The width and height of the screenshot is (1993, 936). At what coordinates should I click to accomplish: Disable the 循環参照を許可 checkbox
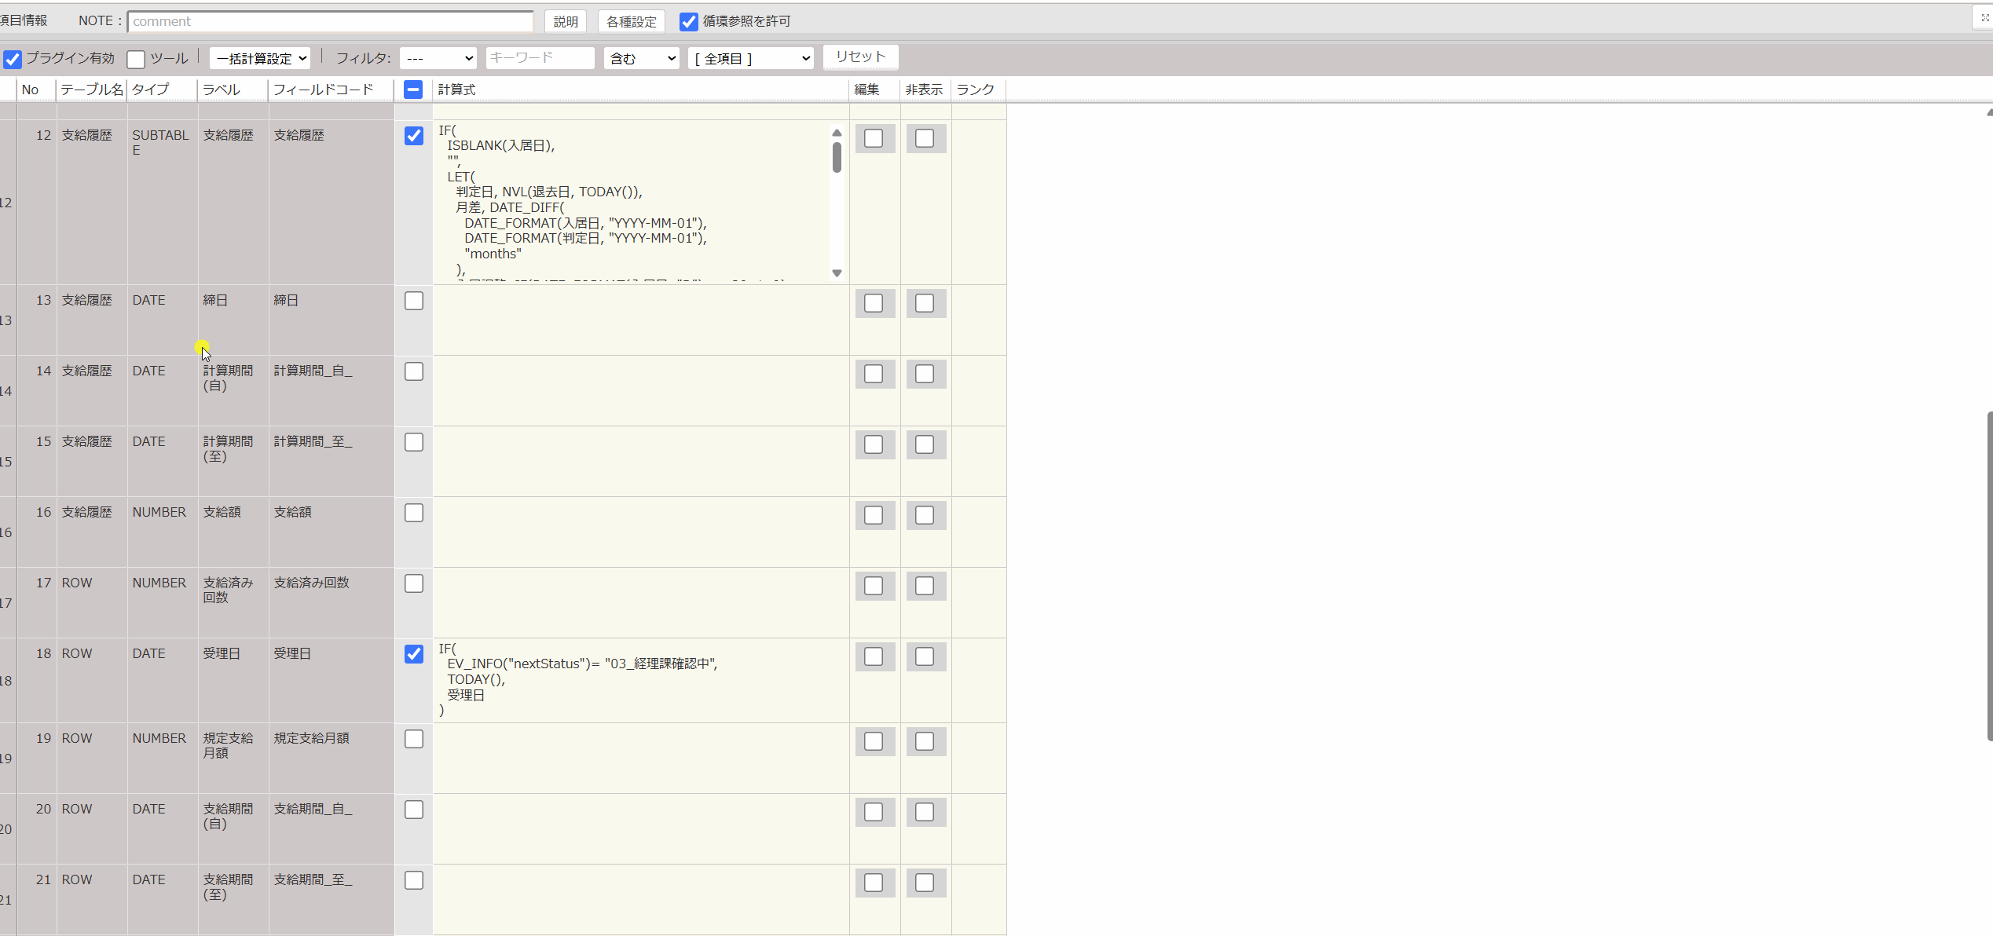tap(689, 21)
